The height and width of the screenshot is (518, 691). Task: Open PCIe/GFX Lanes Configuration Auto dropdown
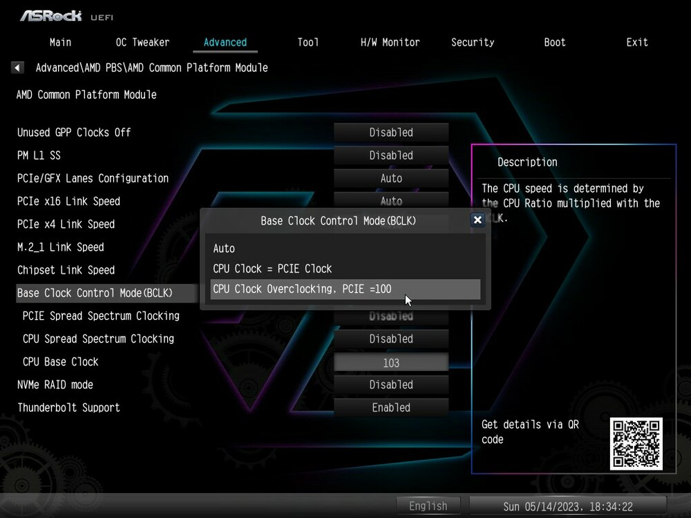(x=391, y=178)
